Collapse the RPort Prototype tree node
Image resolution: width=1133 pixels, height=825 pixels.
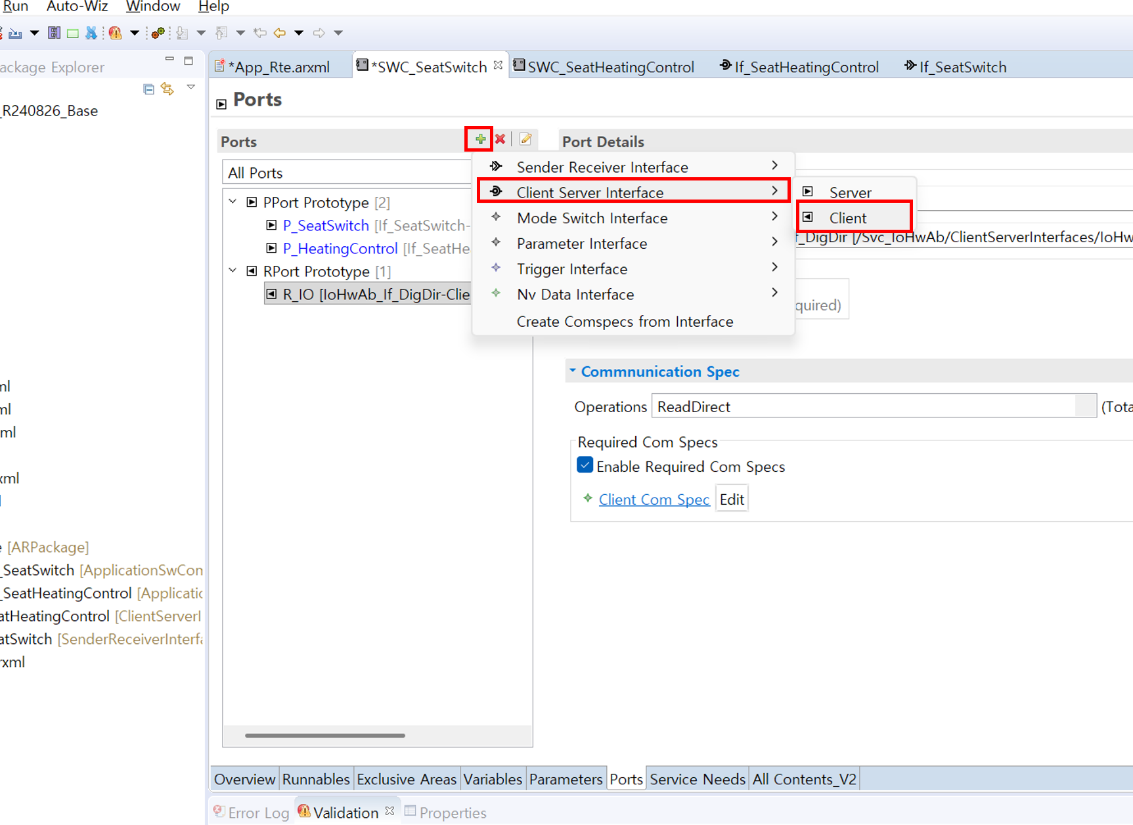233,271
